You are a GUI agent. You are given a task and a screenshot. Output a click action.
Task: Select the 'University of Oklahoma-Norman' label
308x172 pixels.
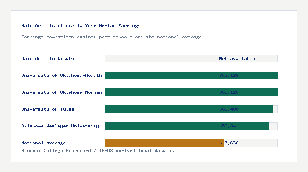pos(62,92)
